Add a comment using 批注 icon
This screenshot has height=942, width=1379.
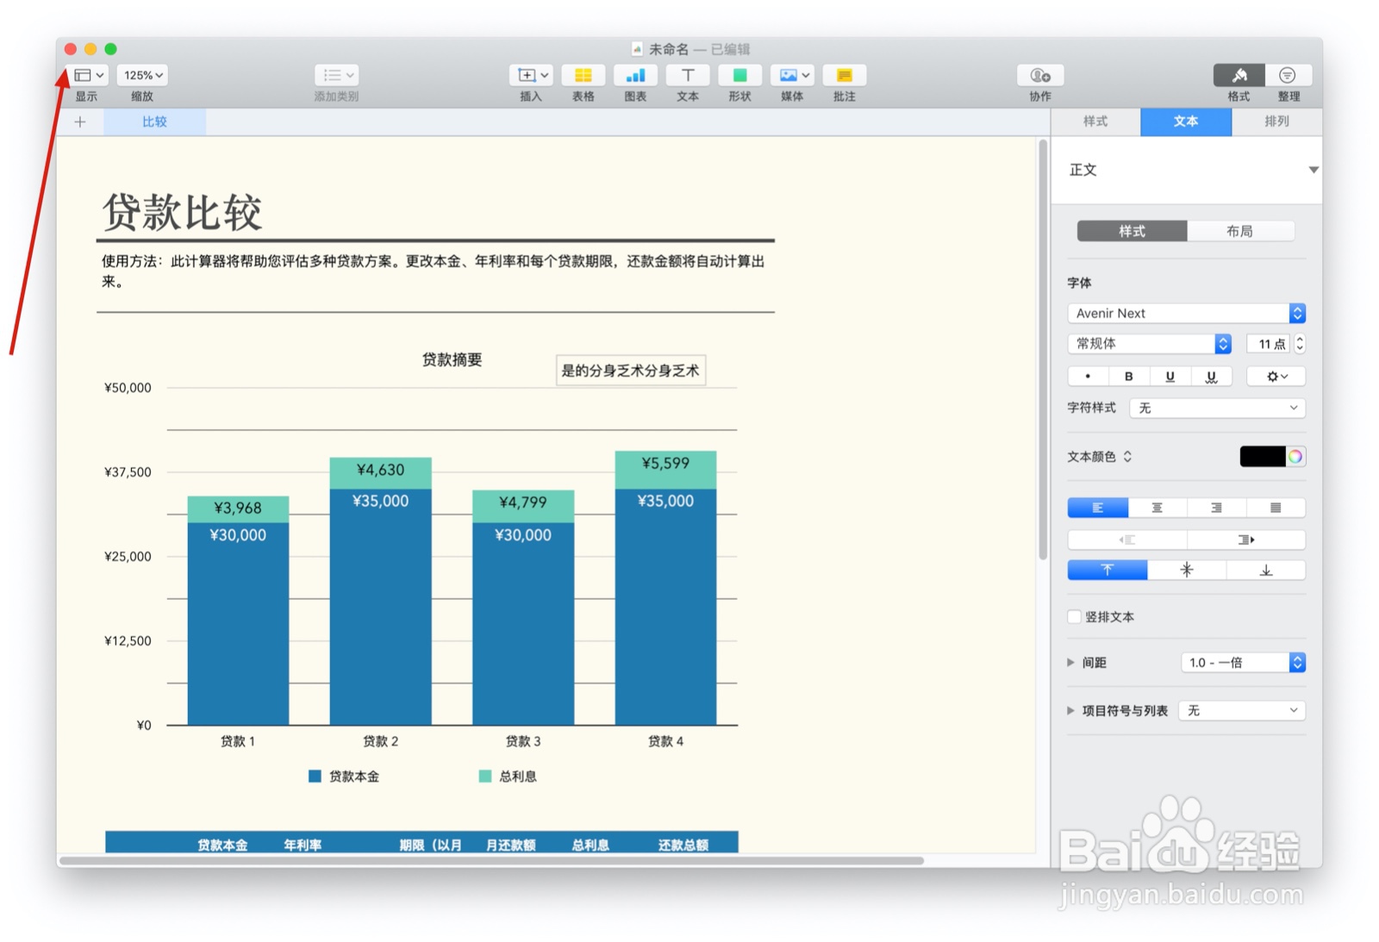click(x=844, y=76)
